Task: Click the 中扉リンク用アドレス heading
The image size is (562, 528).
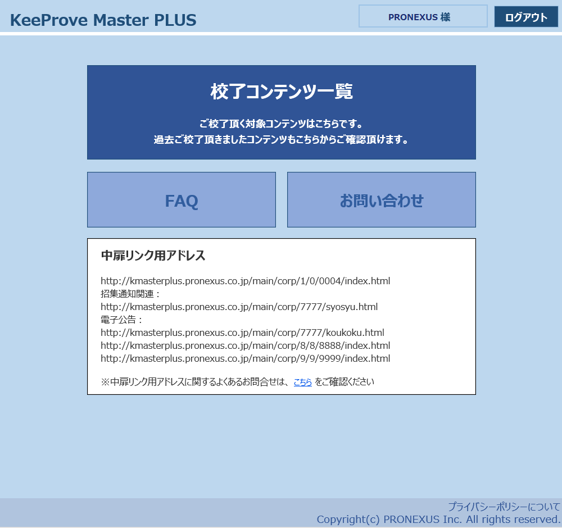Action: (x=153, y=256)
